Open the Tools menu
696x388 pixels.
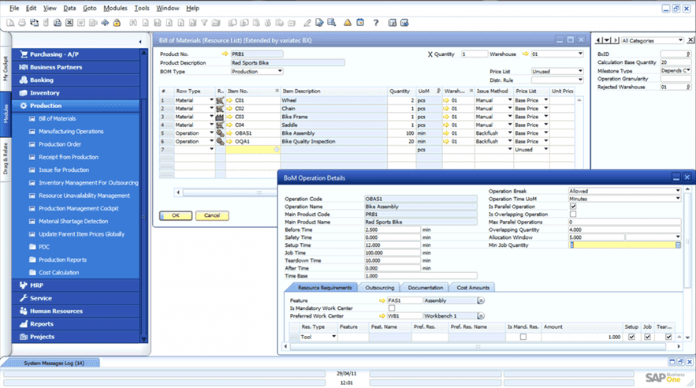tap(142, 8)
